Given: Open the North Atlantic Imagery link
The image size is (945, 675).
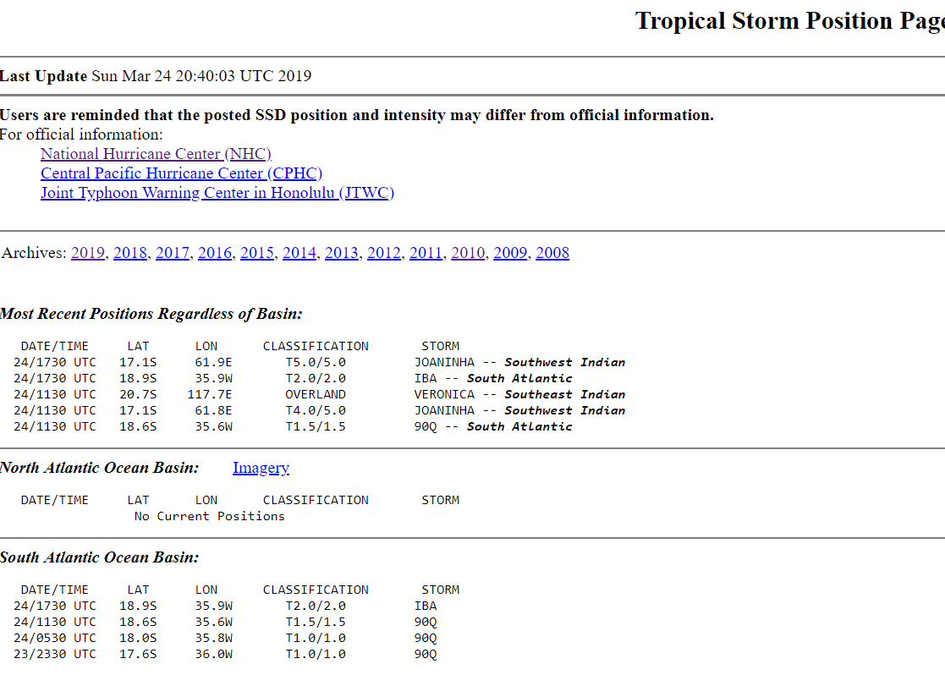Looking at the screenshot, I should click(x=261, y=468).
